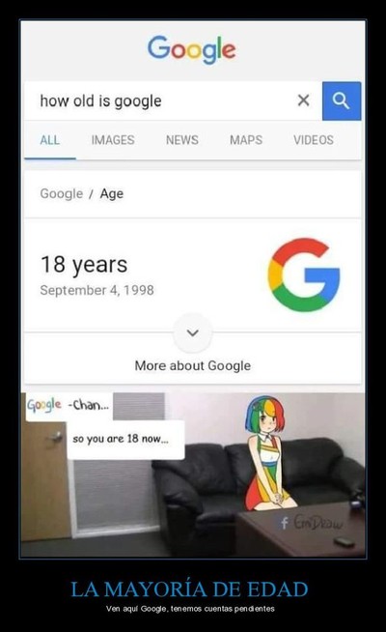Click the Age breadcrumb text
Image resolution: width=386 pixels, height=632 pixels.
click(x=112, y=194)
